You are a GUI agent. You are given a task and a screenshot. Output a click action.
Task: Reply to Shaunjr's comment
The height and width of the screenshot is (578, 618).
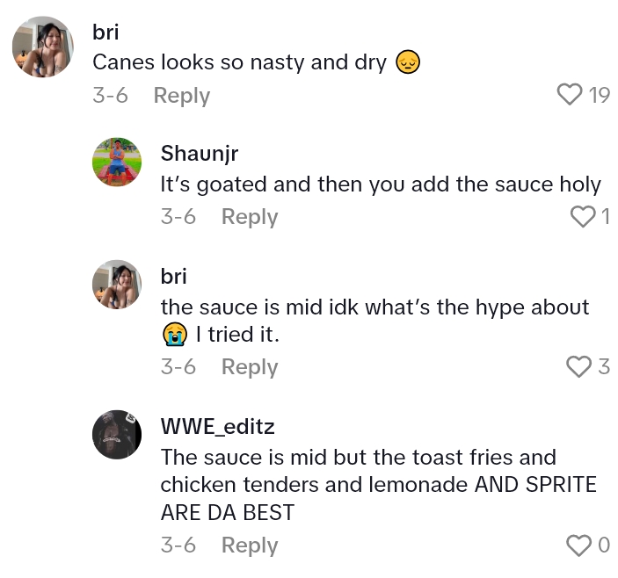(x=250, y=217)
